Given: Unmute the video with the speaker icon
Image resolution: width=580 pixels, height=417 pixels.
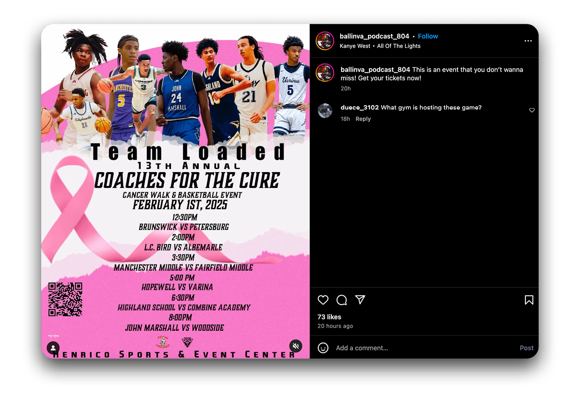Looking at the screenshot, I should [x=296, y=346].
